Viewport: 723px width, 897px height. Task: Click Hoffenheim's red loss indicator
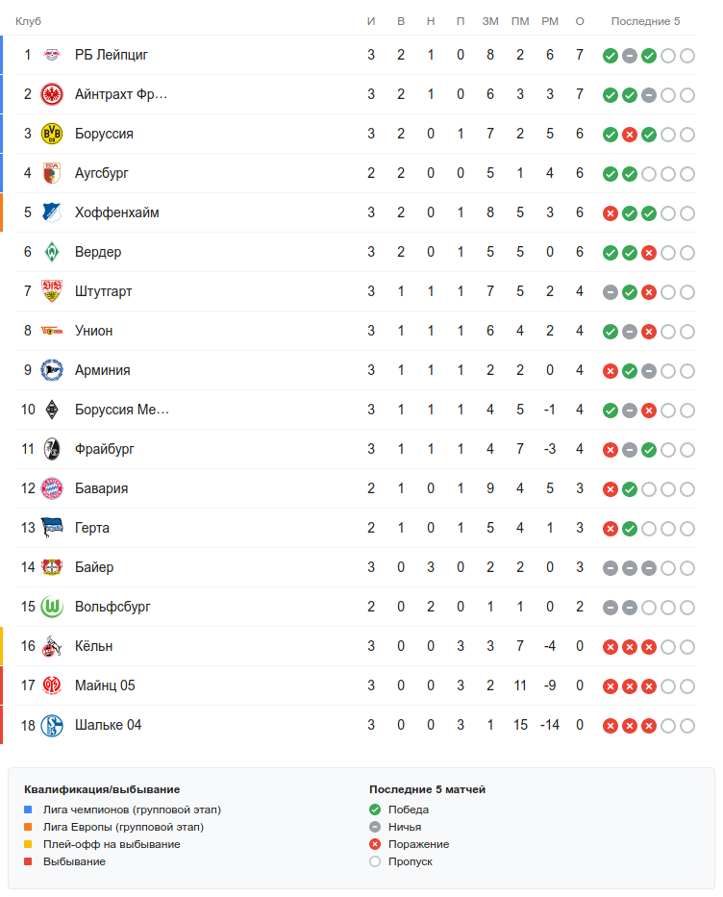[610, 213]
